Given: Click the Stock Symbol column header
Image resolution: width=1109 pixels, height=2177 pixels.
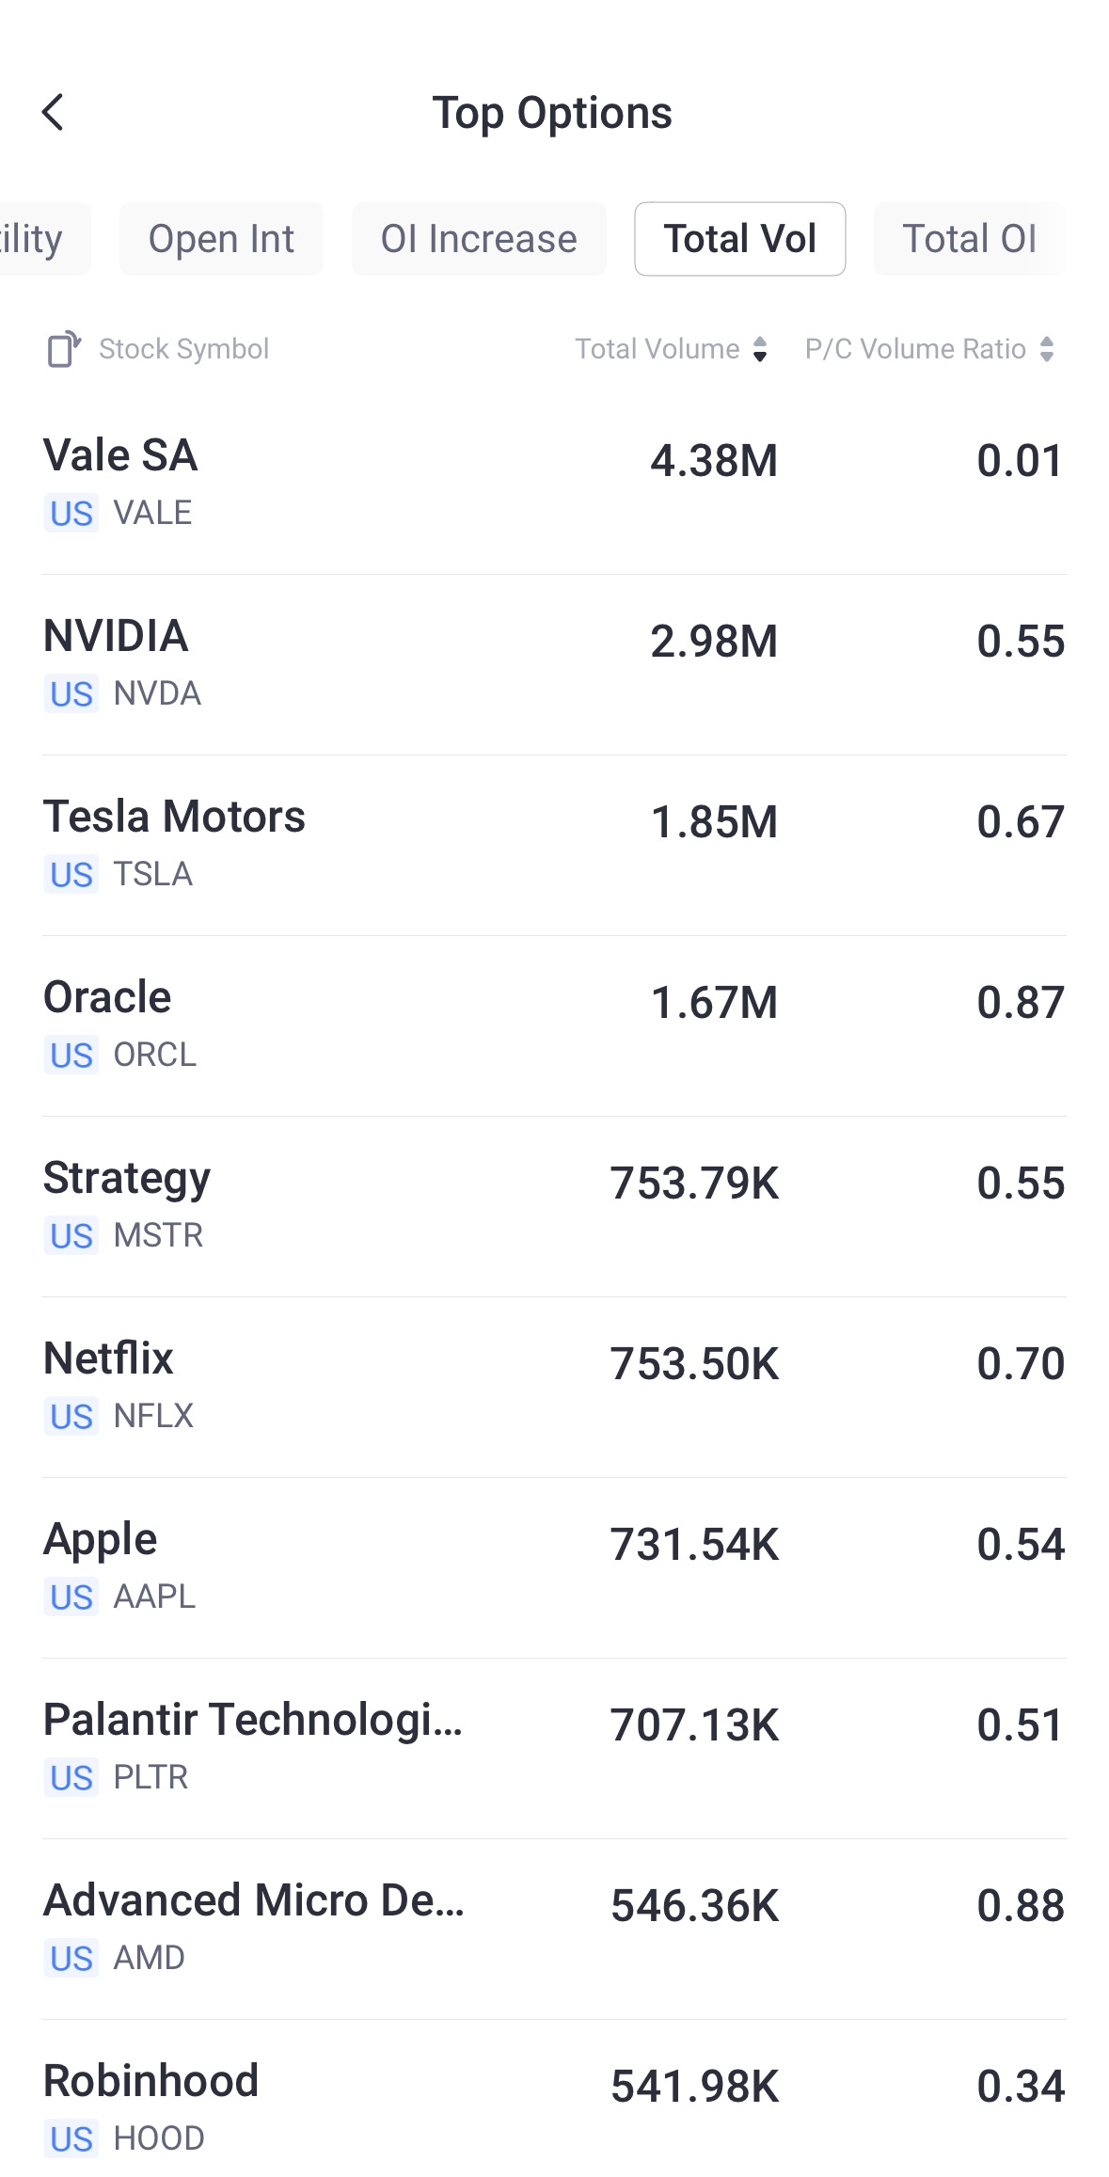Looking at the screenshot, I should click(184, 349).
